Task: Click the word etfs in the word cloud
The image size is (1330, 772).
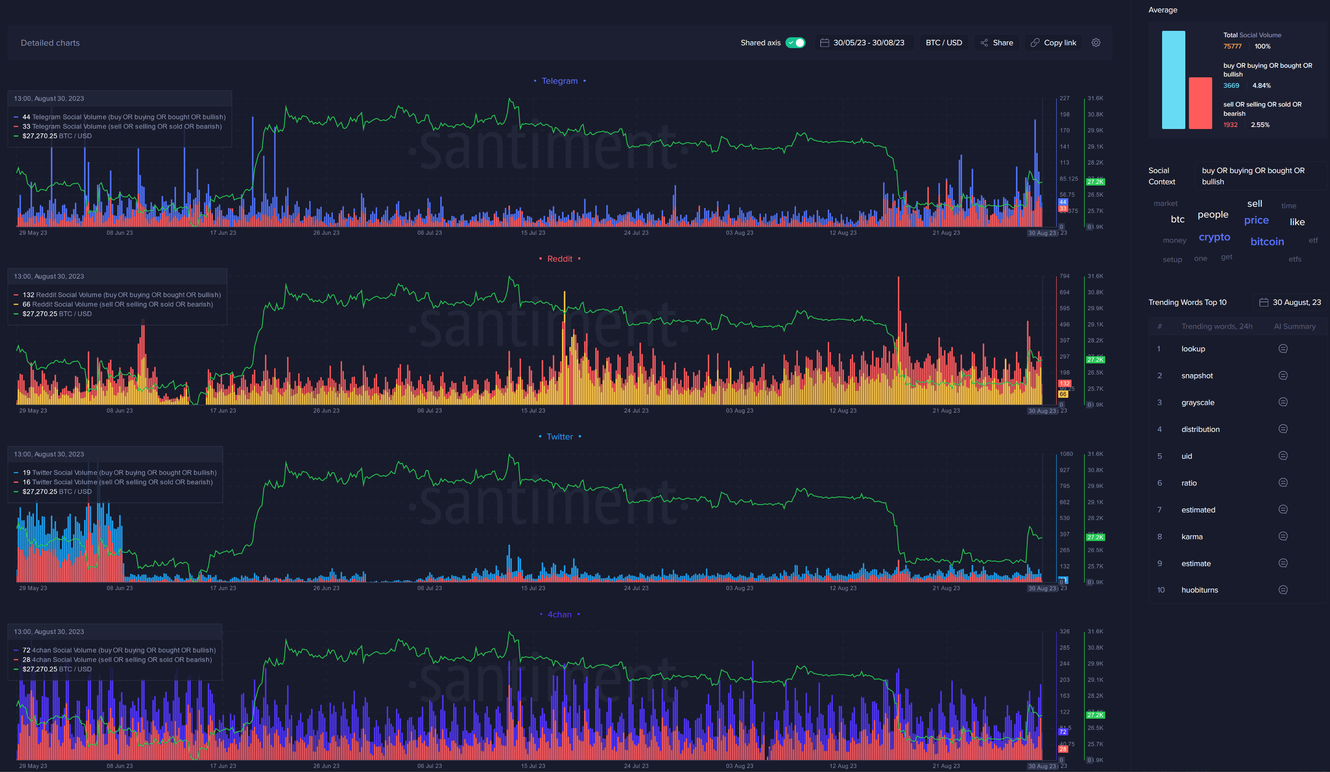Action: tap(1295, 259)
